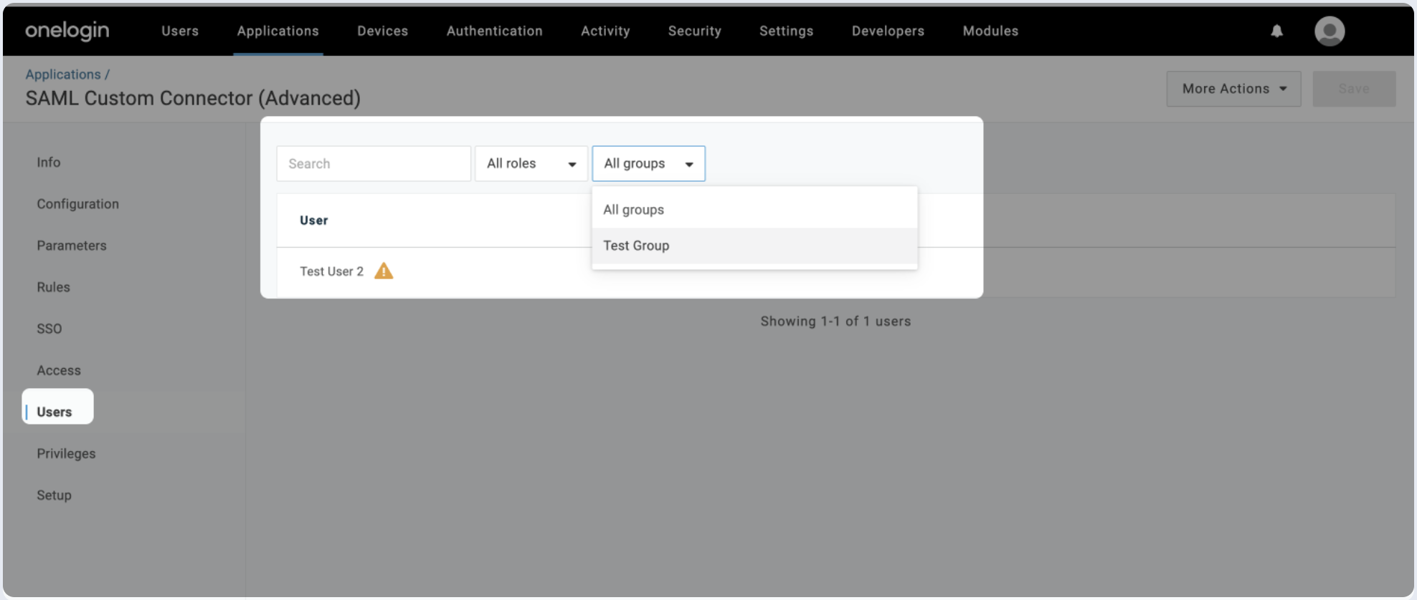
Task: Click the Save button
Action: (x=1353, y=89)
